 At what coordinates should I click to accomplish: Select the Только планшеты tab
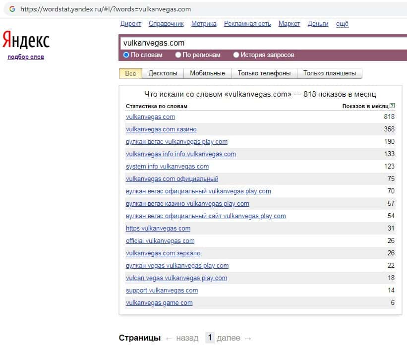point(329,73)
